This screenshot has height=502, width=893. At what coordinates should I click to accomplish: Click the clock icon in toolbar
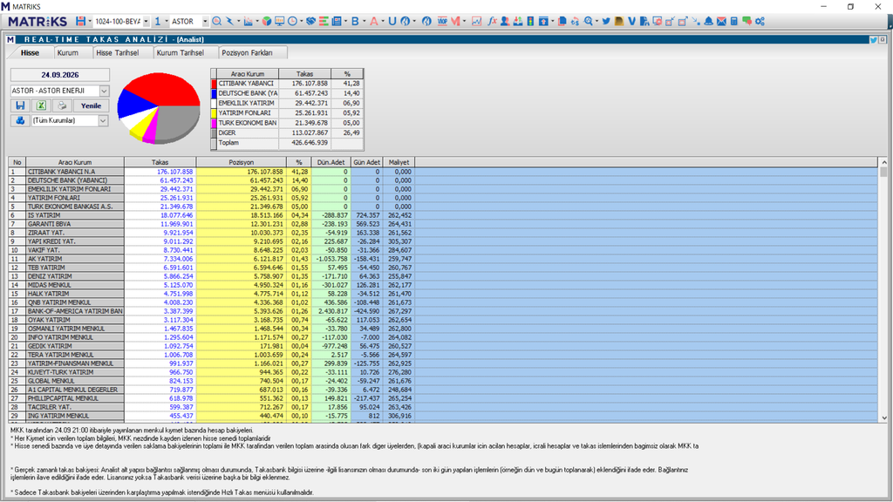tap(292, 21)
